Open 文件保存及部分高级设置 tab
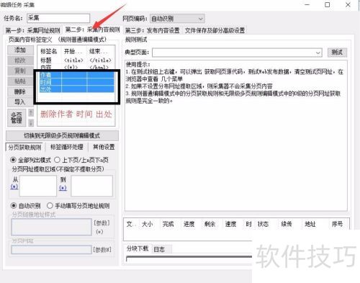The width and height of the screenshot is (360, 283). [215, 30]
